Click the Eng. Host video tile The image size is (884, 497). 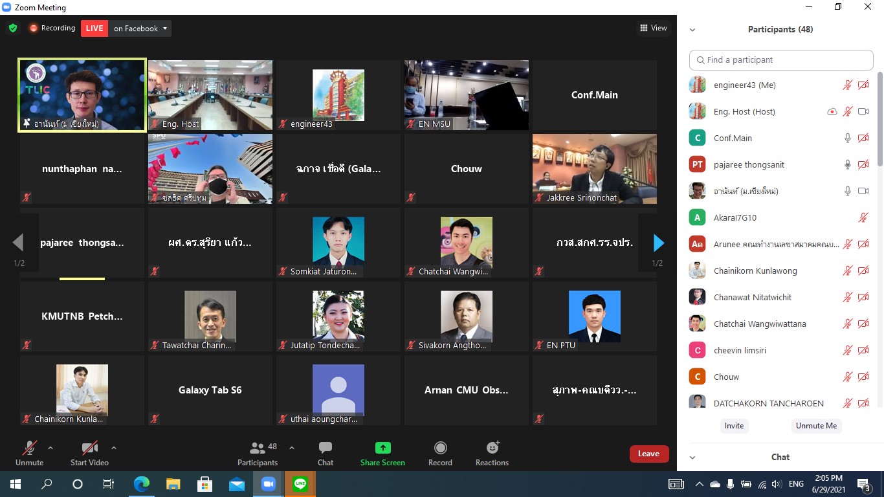click(210, 95)
